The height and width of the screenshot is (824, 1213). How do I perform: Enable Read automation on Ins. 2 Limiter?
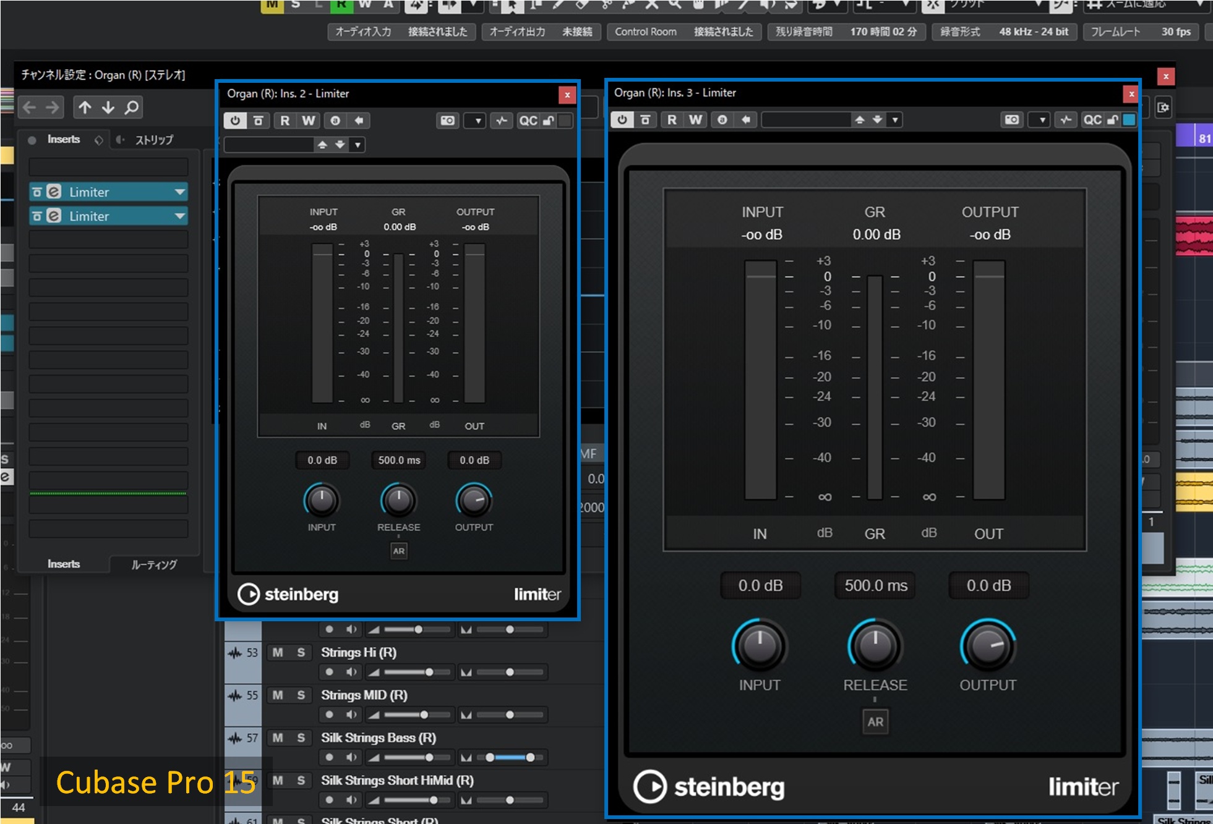(x=285, y=121)
